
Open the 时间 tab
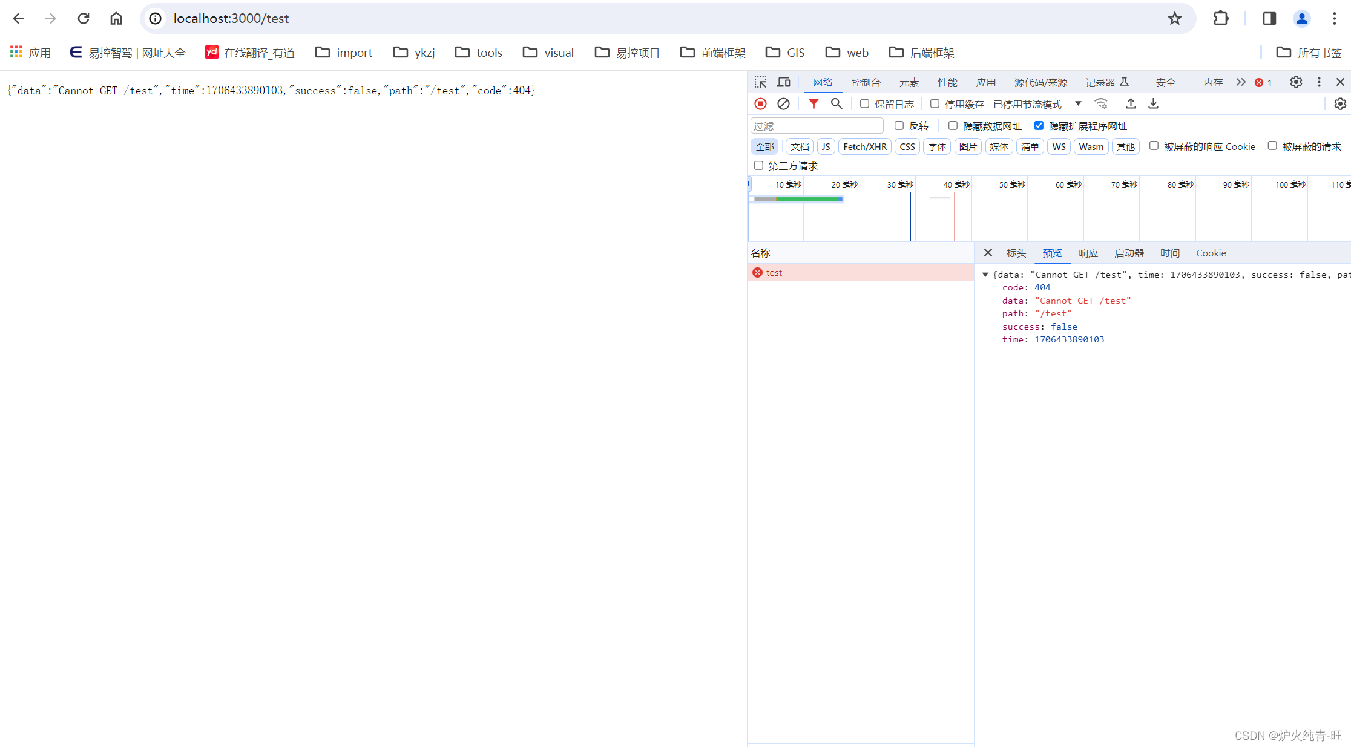pyautogui.click(x=1169, y=253)
